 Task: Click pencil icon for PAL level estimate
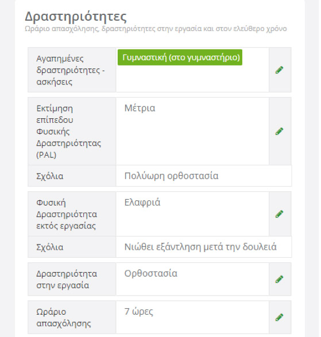[x=279, y=131]
